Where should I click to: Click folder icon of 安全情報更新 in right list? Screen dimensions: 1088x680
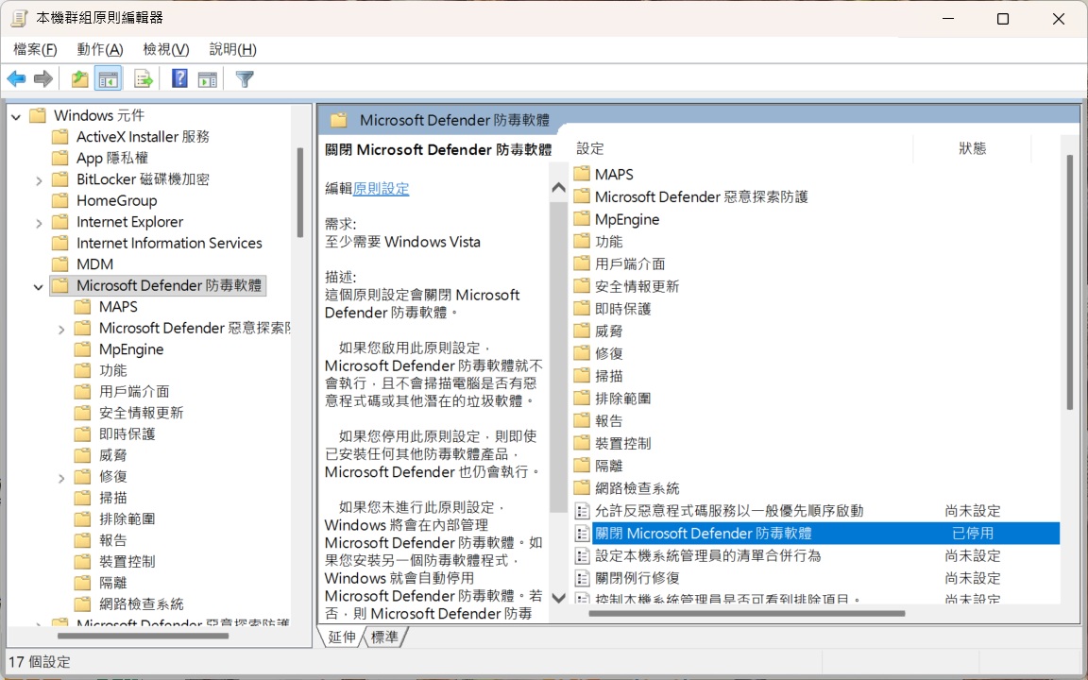point(582,286)
